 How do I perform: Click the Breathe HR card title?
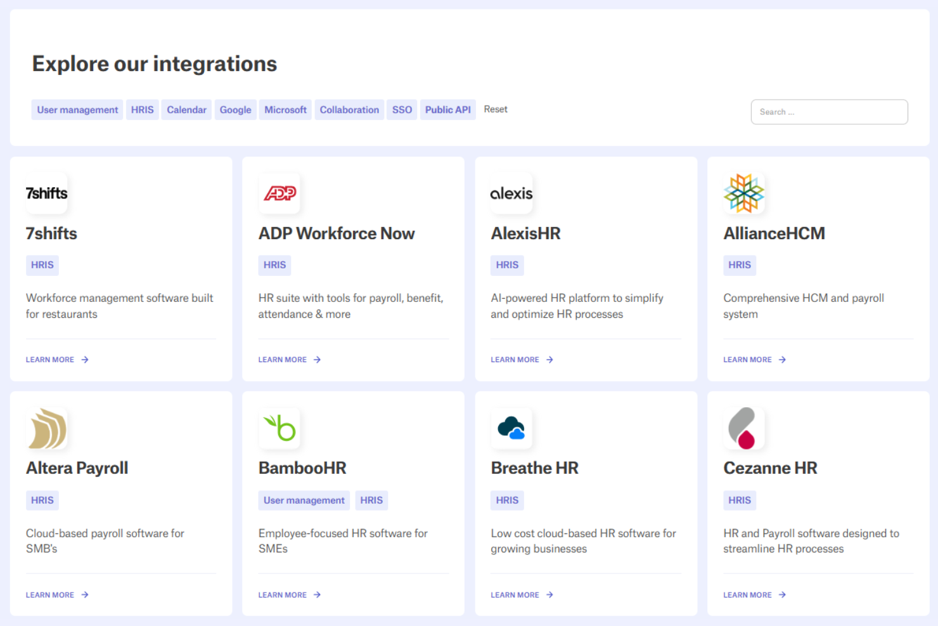[x=534, y=468]
